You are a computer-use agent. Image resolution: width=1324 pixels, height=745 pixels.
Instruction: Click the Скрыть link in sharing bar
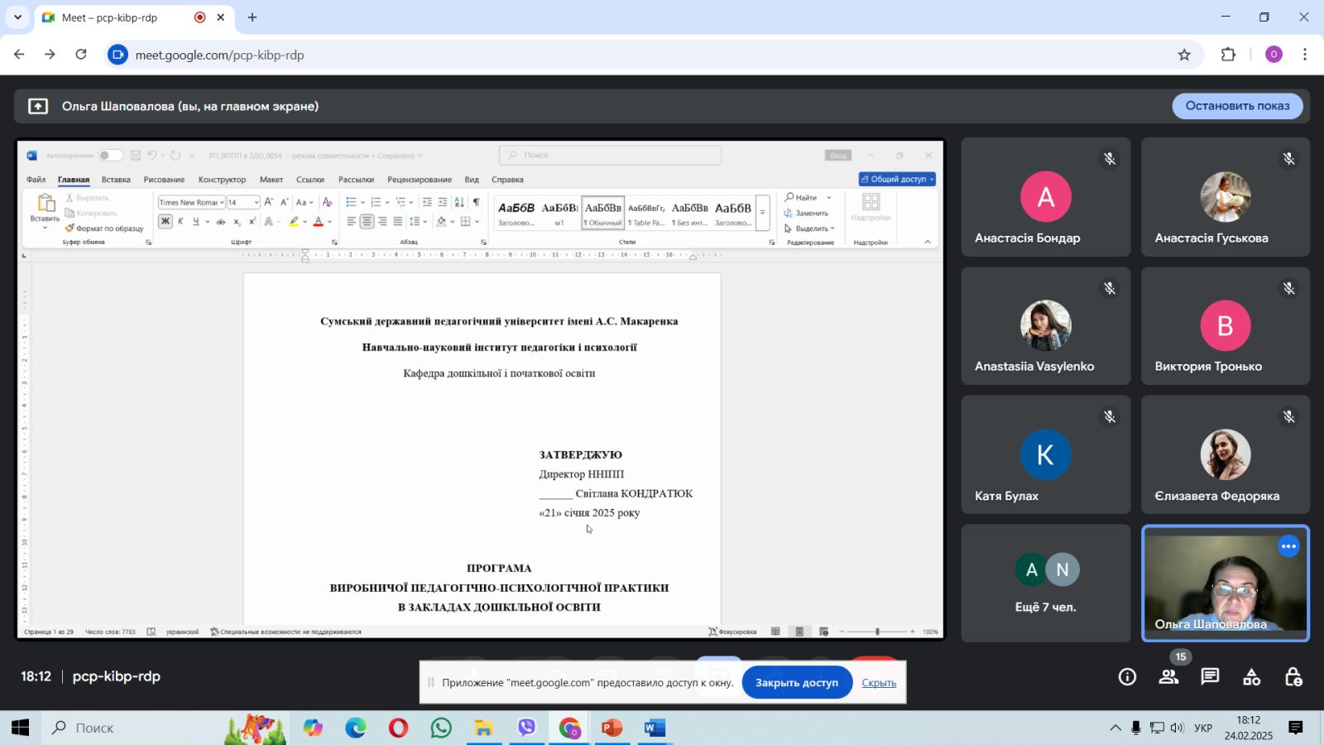(x=879, y=683)
